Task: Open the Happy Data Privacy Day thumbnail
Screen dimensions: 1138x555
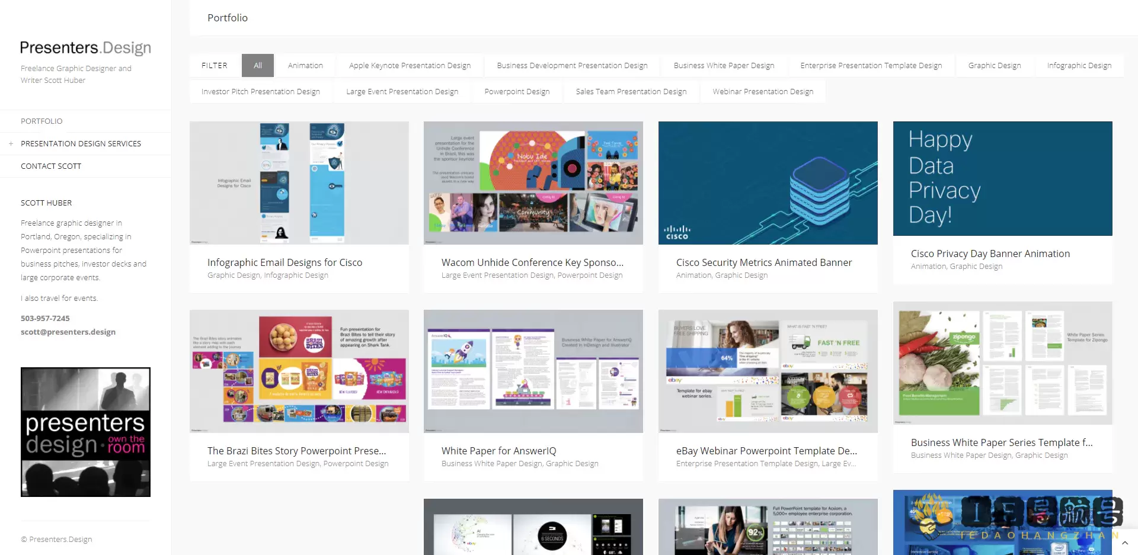Action: [x=1003, y=178]
